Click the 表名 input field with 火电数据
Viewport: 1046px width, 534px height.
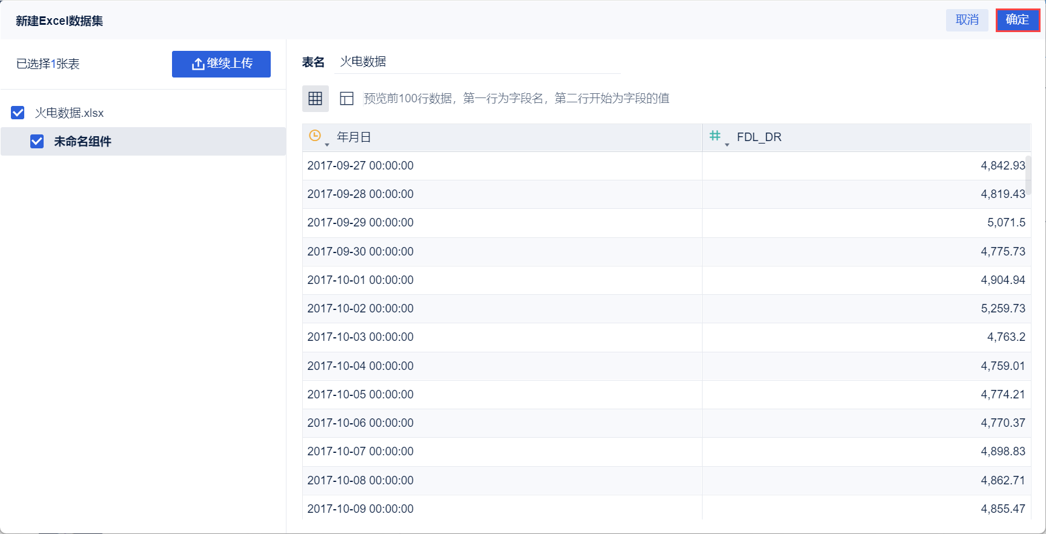click(477, 62)
